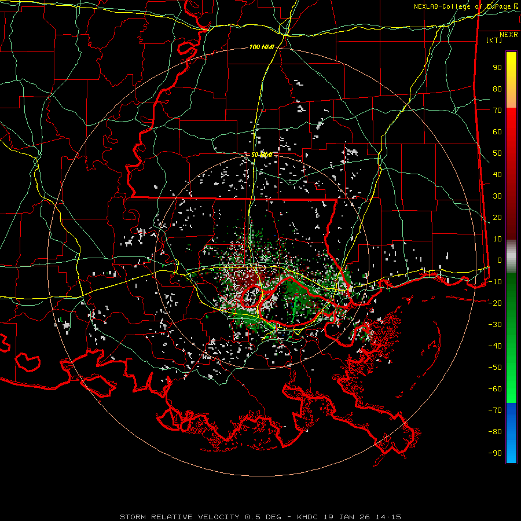The height and width of the screenshot is (521, 521).
Task: Click the positive 20 scale label
Action: tap(497, 218)
